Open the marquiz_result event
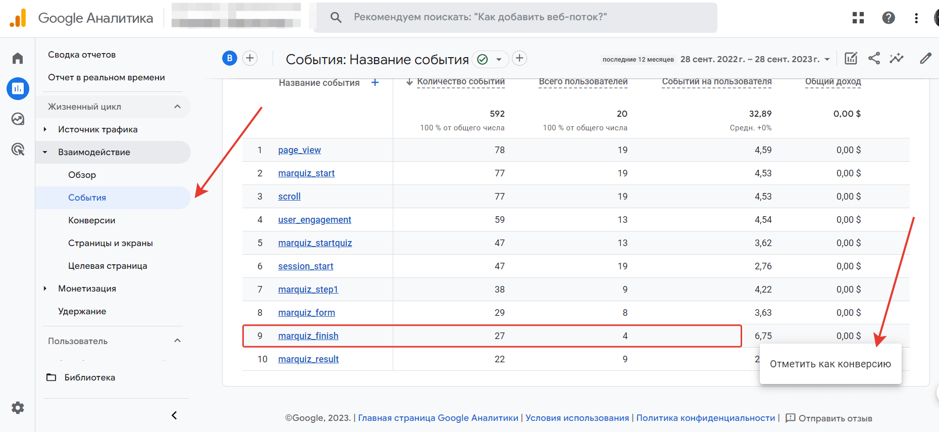The width and height of the screenshot is (939, 432). point(308,359)
